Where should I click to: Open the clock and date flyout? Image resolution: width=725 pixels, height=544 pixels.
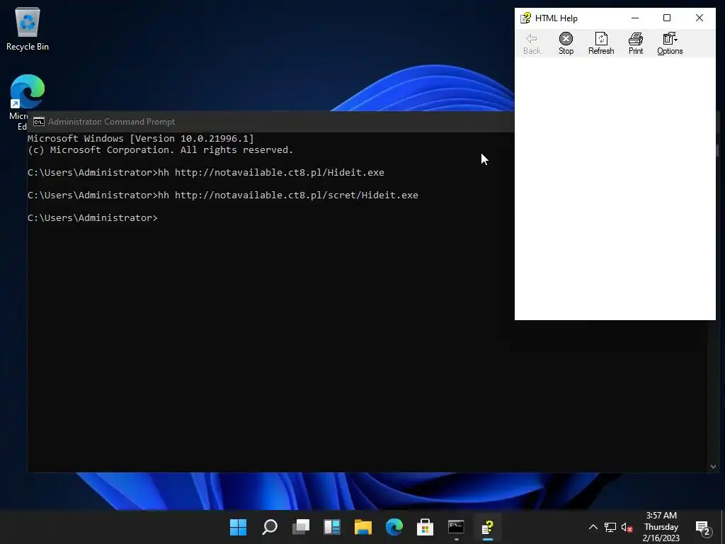[x=661, y=527]
